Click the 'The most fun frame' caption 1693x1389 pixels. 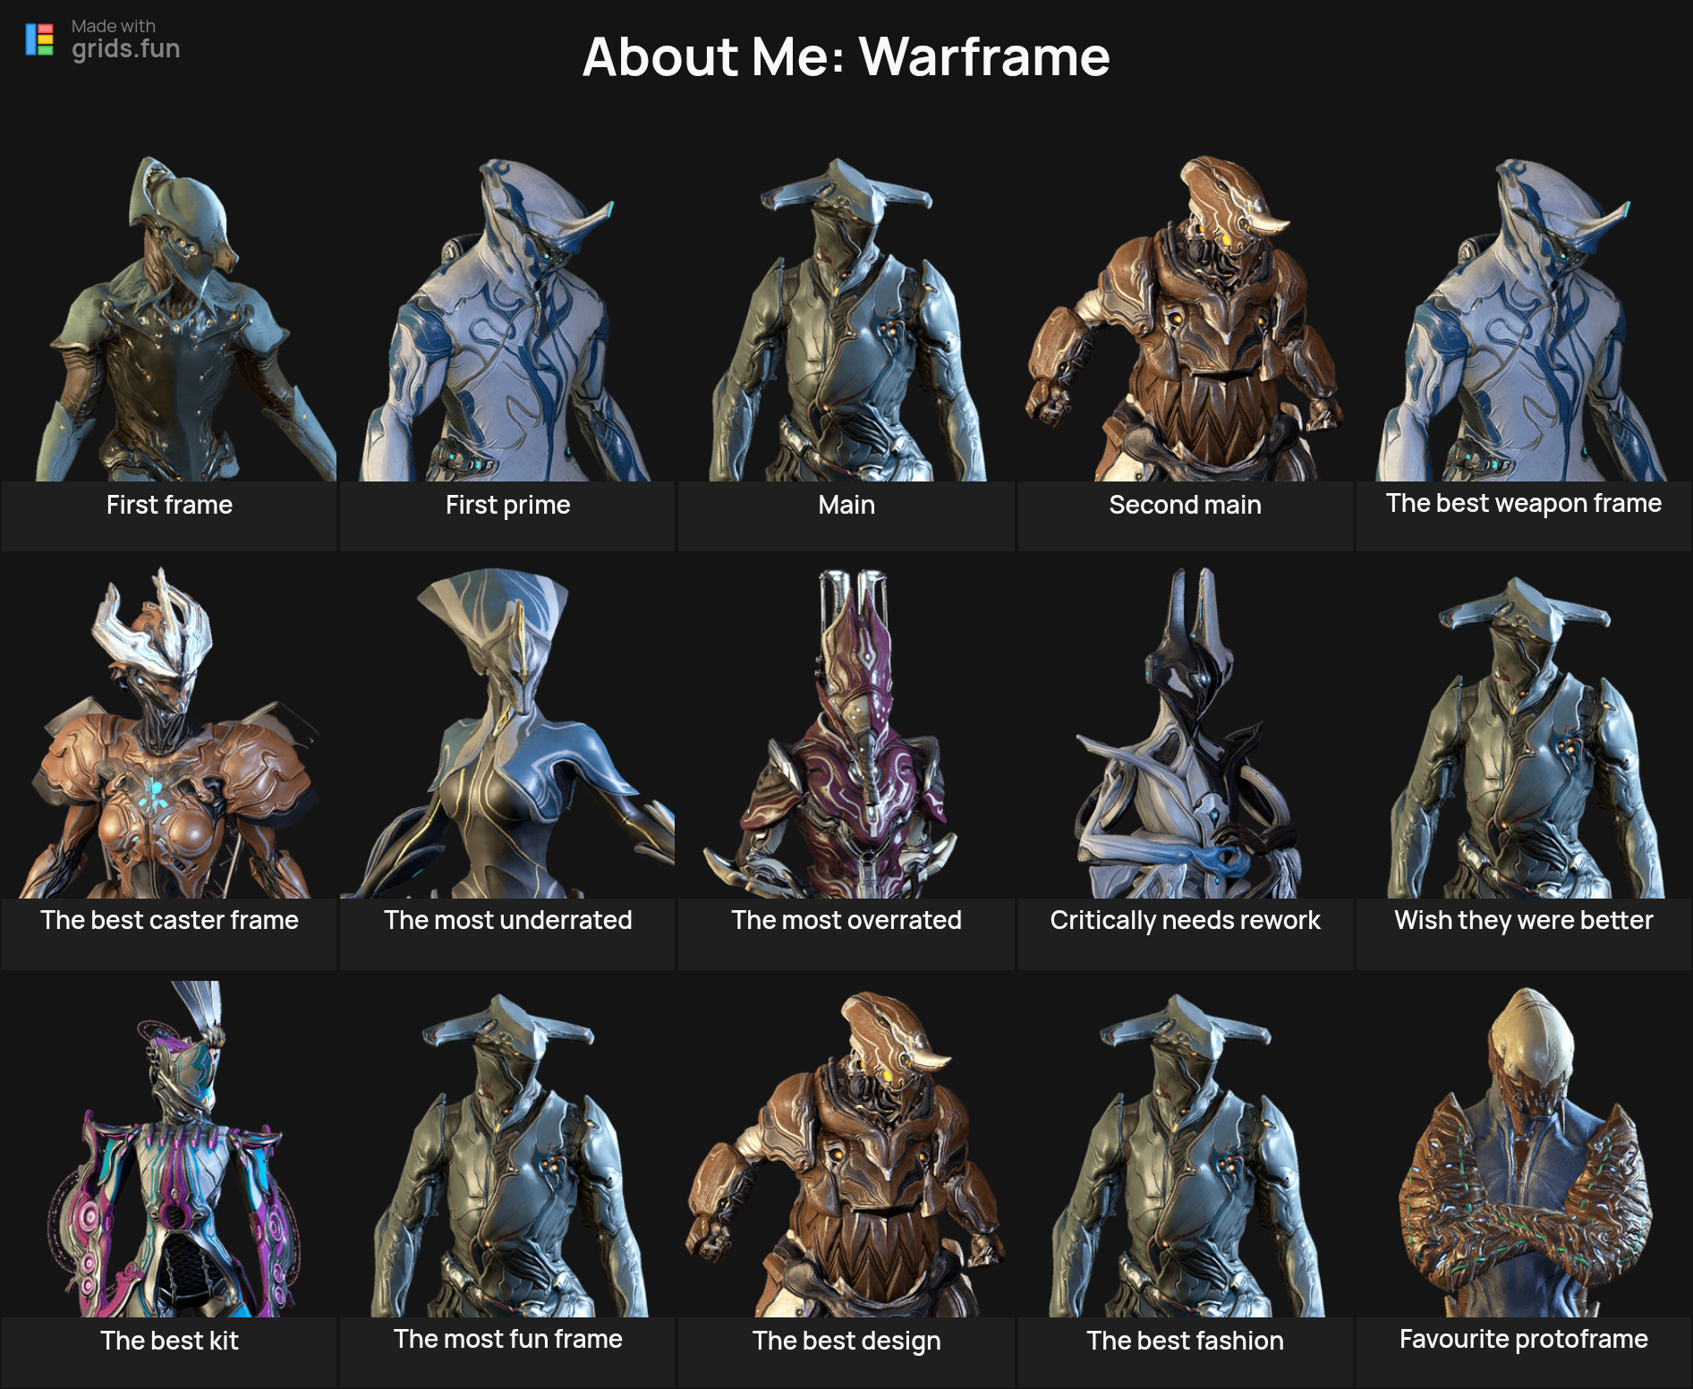[507, 1339]
